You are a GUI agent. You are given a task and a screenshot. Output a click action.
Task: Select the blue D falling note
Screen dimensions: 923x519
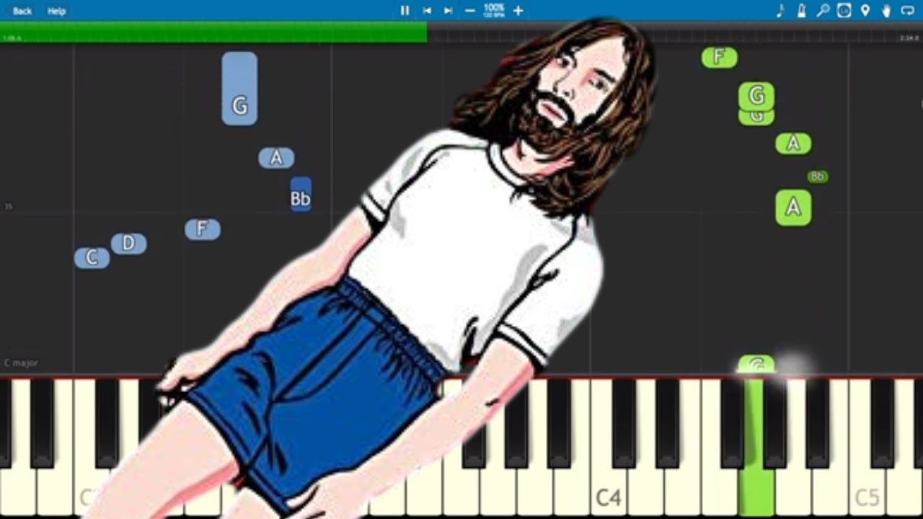coord(129,244)
